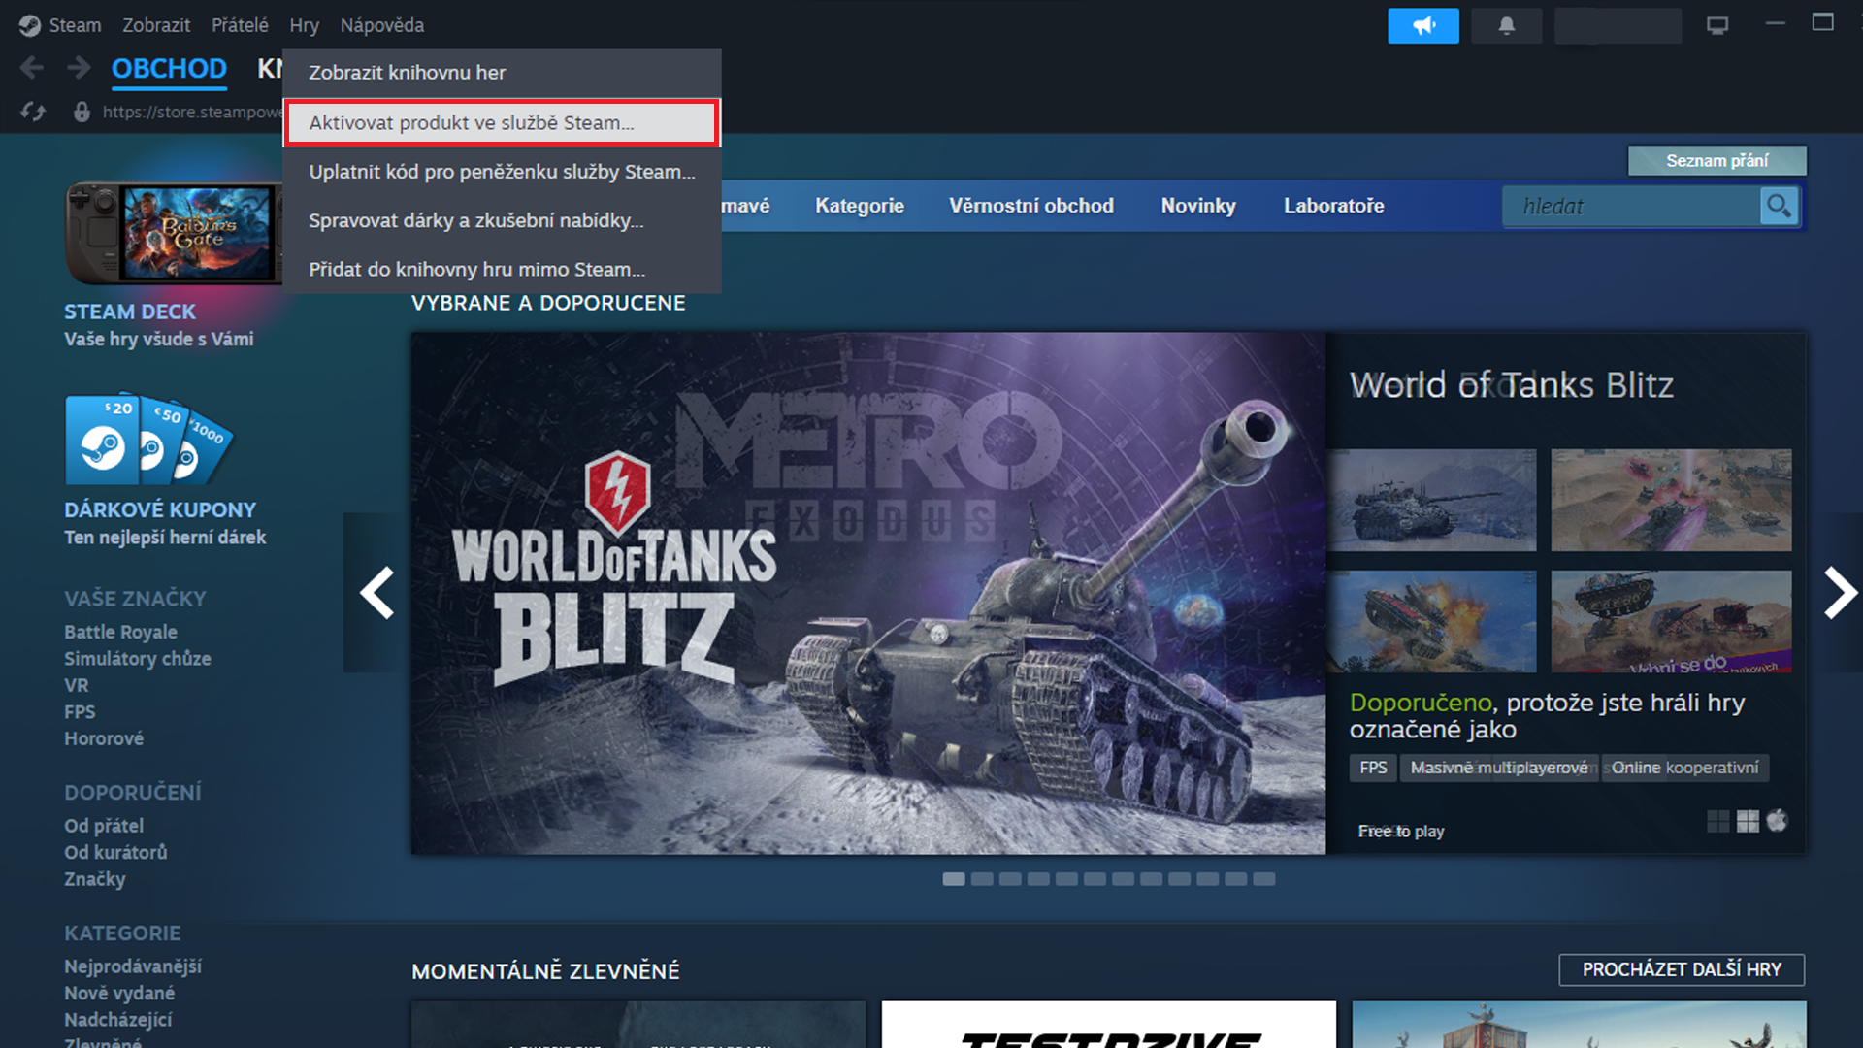Click the gift cards image

(149, 440)
